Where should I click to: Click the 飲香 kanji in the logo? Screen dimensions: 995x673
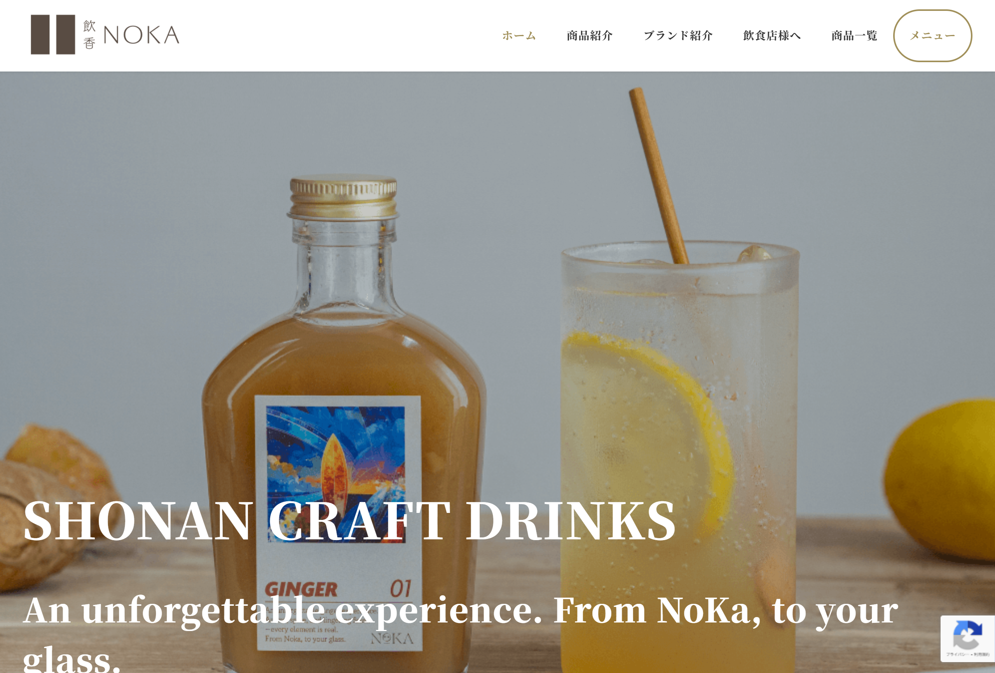(89, 35)
